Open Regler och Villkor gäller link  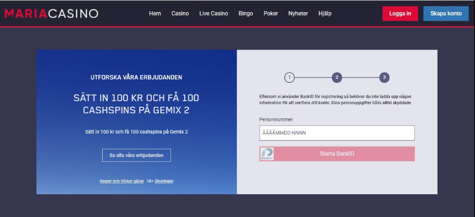tap(121, 181)
